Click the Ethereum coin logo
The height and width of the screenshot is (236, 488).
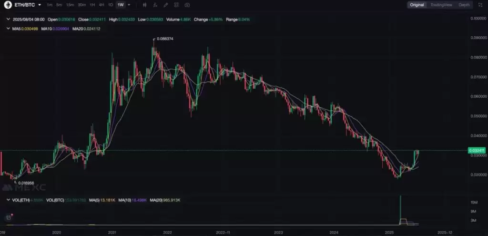pos(8,5)
